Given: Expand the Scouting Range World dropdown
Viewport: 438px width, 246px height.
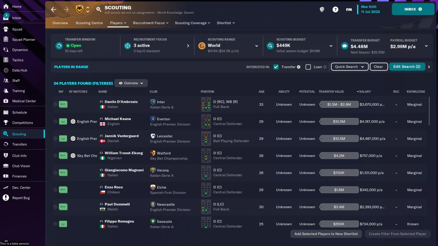Looking at the screenshot, I should coord(256,46).
